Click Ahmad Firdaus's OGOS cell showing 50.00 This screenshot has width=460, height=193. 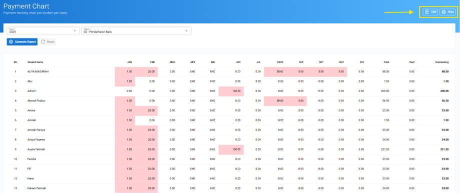[x=275, y=101]
